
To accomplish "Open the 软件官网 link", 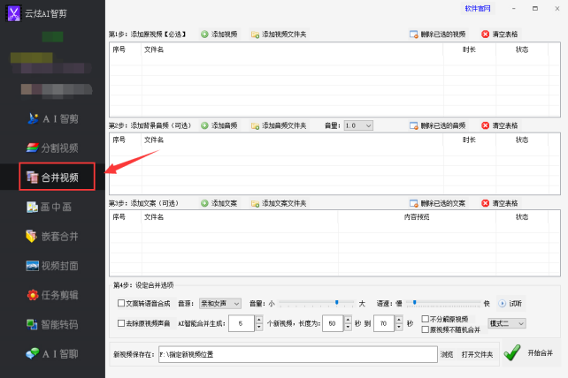I will pos(478,8).
